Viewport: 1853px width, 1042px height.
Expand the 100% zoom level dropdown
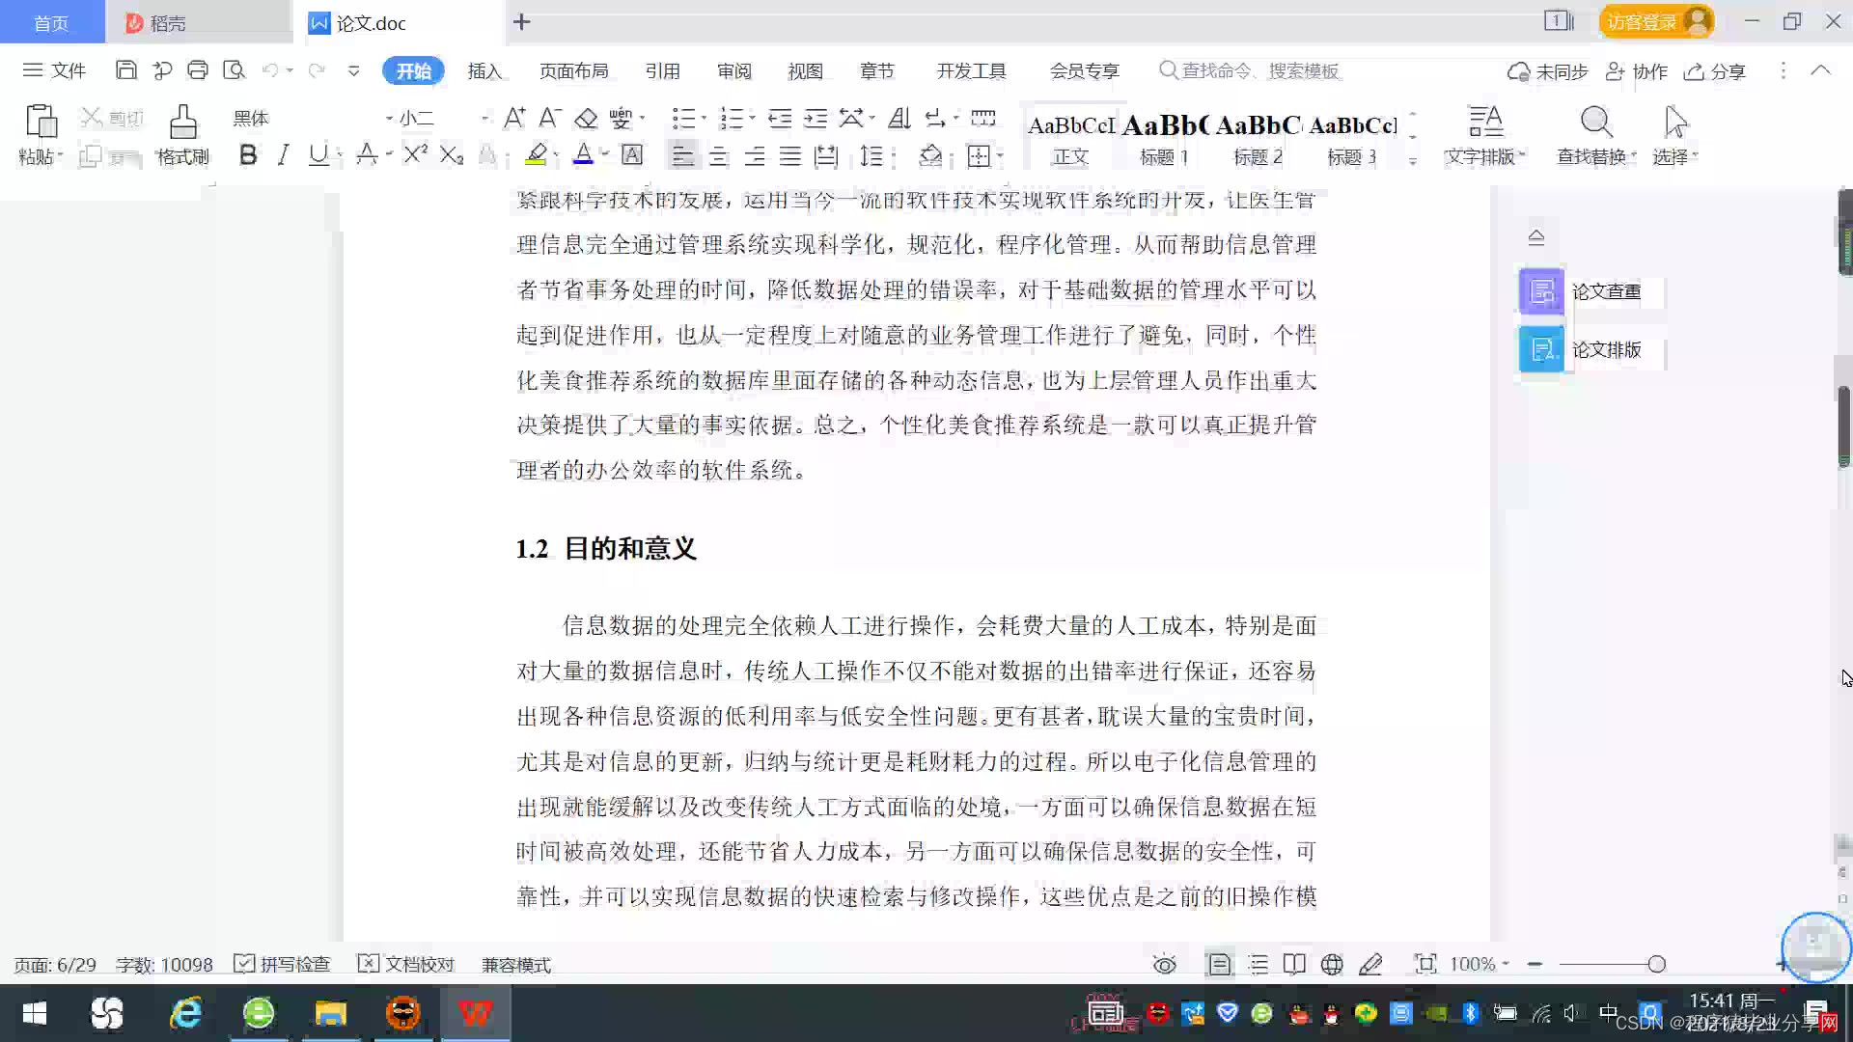pos(1505,964)
